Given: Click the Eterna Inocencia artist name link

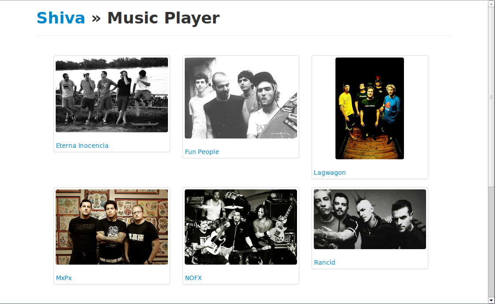Looking at the screenshot, I should point(82,146).
